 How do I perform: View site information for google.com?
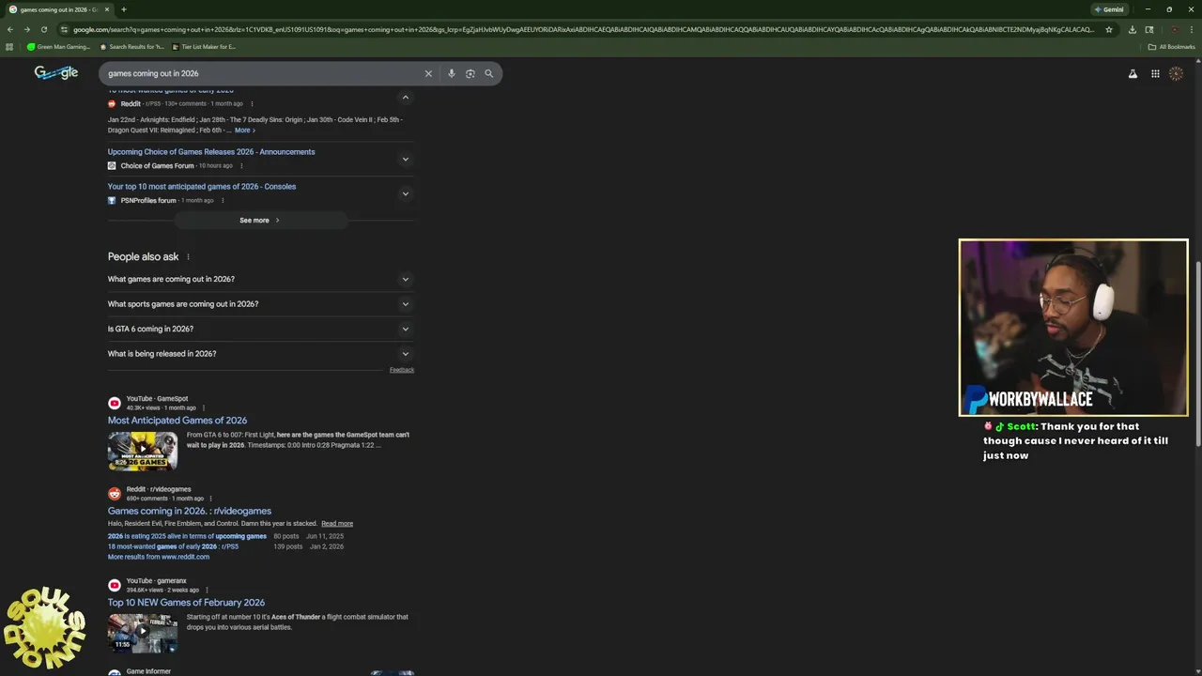[x=65, y=29]
